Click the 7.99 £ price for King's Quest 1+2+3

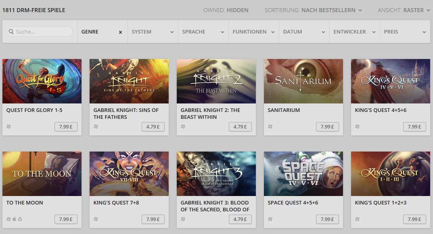pyautogui.click(x=414, y=219)
